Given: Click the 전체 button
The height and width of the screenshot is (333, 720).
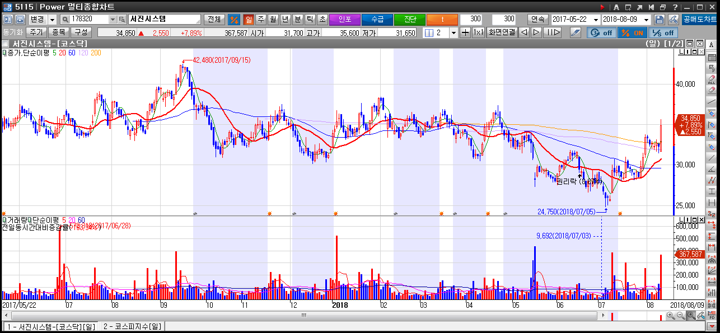Looking at the screenshot, I should 214,19.
